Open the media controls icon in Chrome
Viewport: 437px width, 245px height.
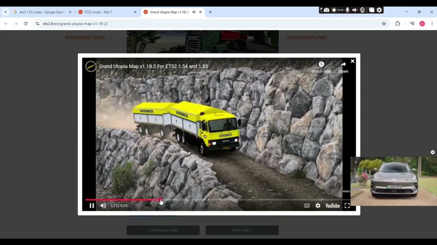click(412, 23)
